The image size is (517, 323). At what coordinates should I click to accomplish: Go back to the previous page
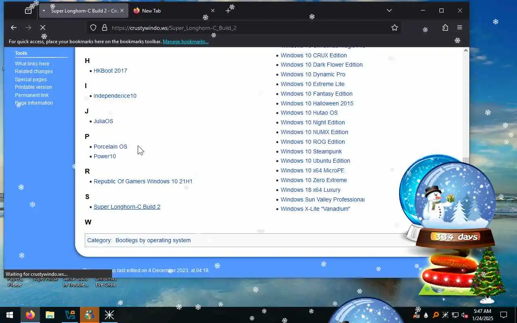pyautogui.click(x=14, y=27)
